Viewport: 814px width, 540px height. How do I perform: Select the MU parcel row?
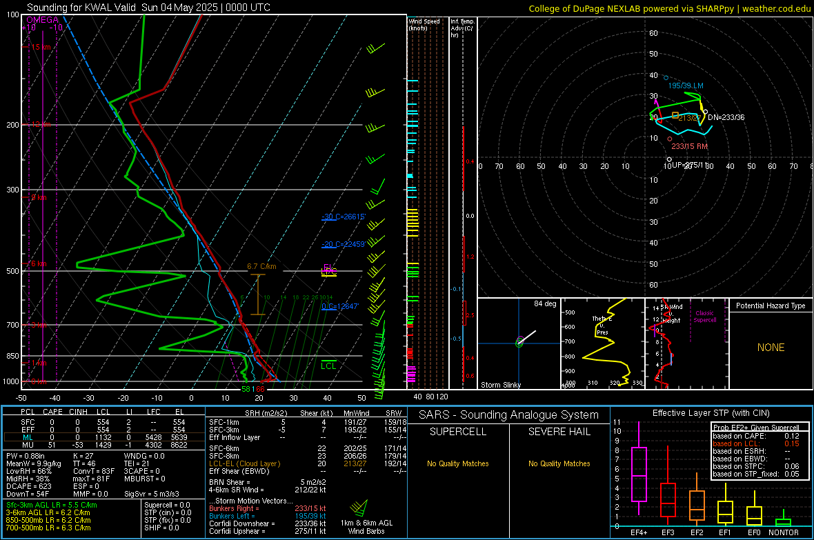103,445
